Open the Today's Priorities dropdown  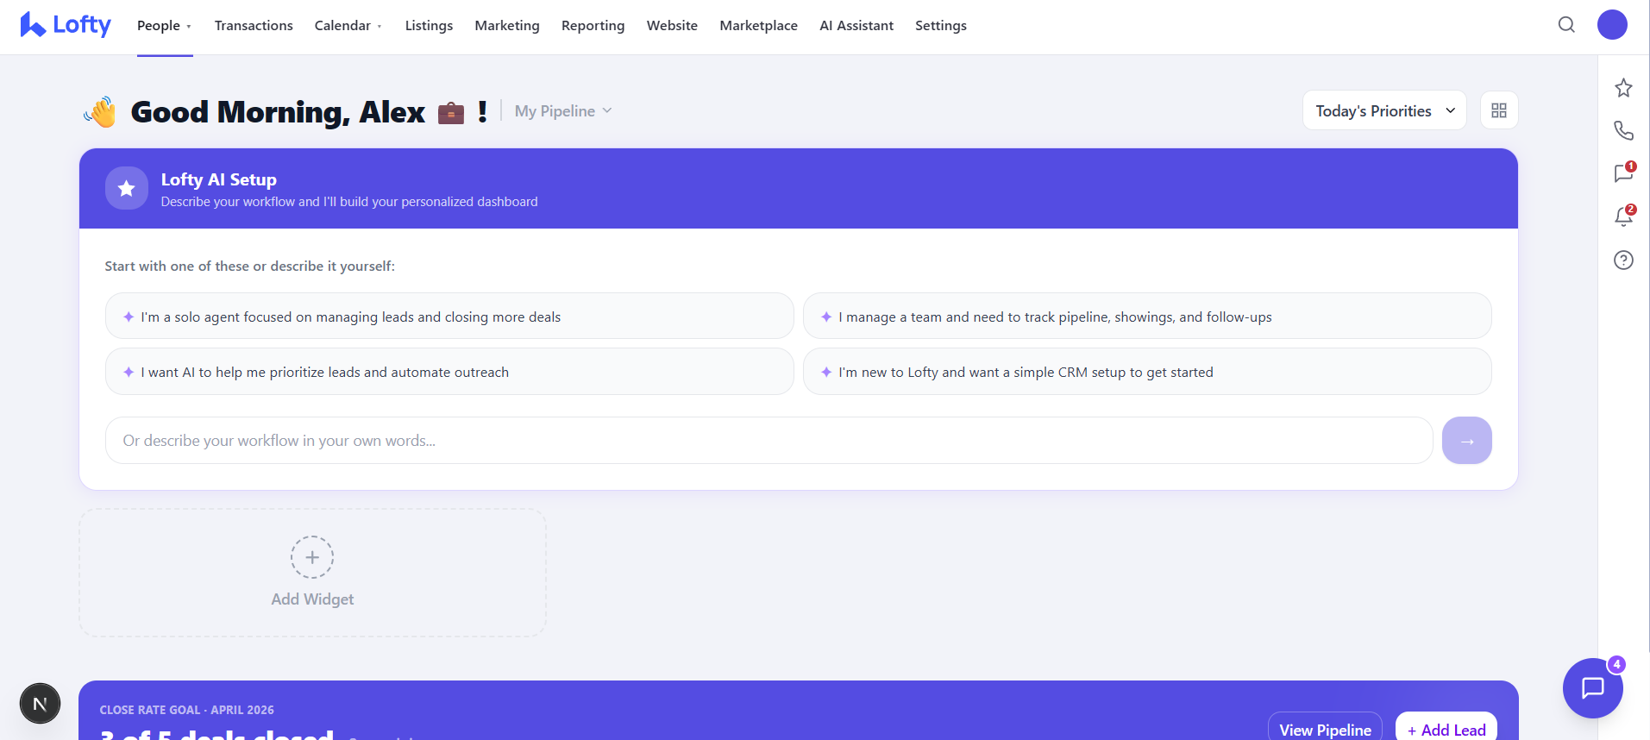tap(1384, 110)
